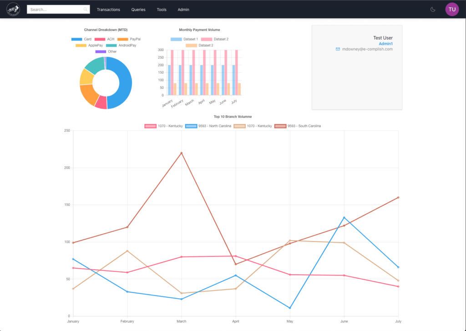Click the TU user avatar
This screenshot has height=331, width=466.
pos(452,9)
